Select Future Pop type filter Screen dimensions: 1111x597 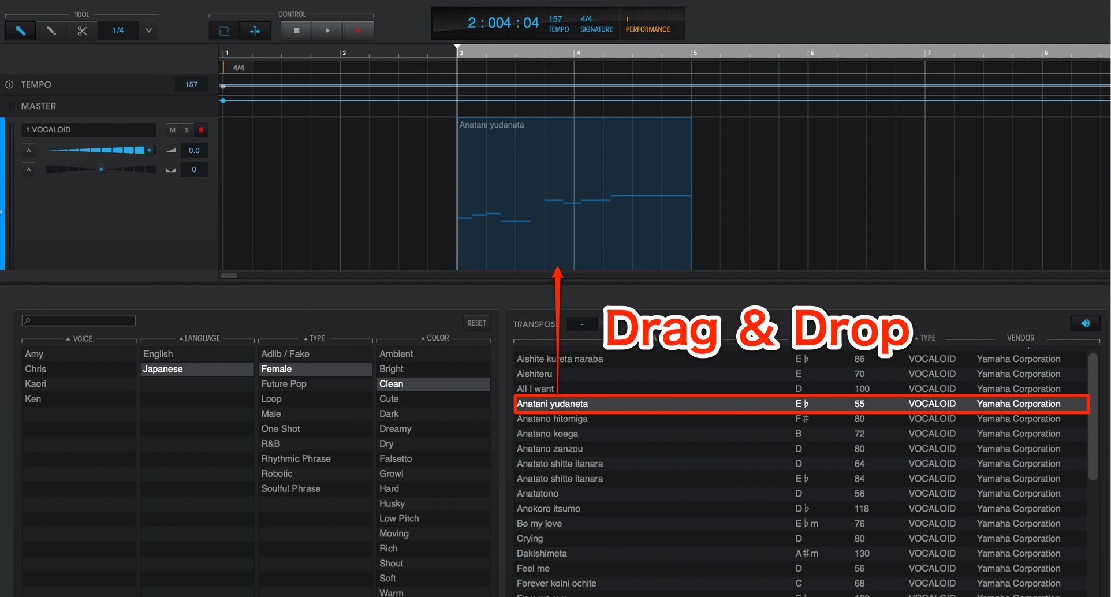(x=315, y=384)
